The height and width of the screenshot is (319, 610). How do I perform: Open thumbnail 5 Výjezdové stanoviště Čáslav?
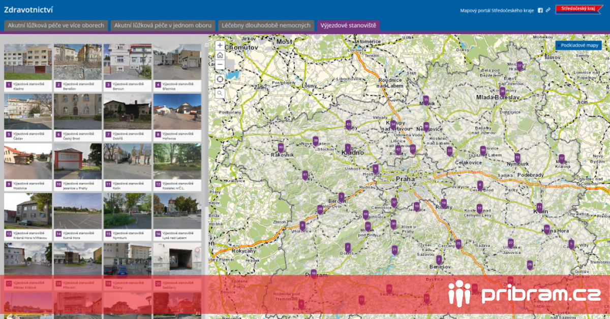click(28, 117)
